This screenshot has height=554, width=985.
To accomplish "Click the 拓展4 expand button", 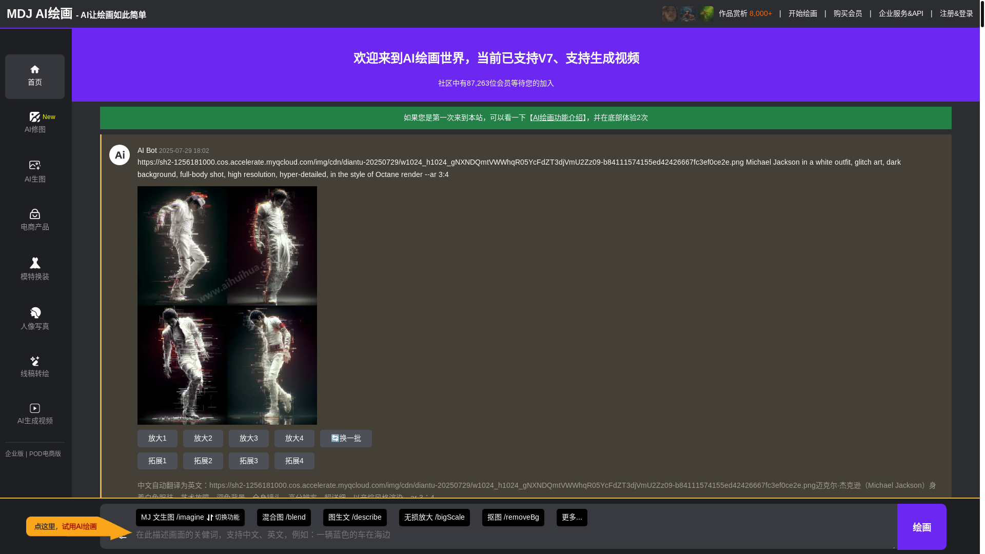I will [x=294, y=461].
